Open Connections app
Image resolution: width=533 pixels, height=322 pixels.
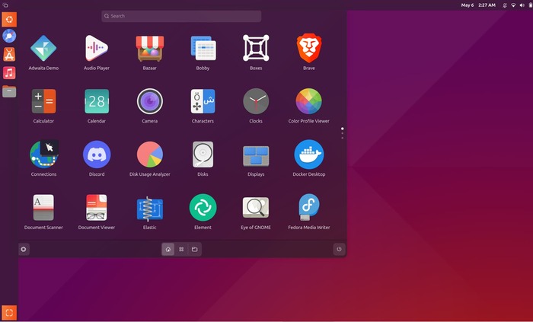click(43, 155)
